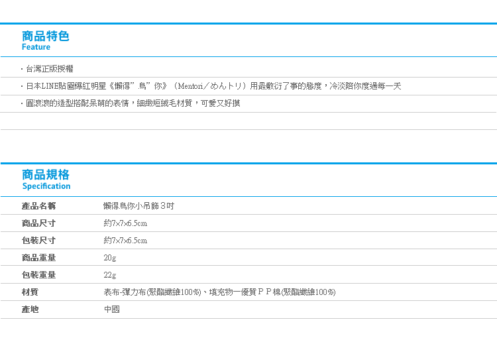Click the 商品特色 heading
Viewport: 497px width, 342px height.
(x=45, y=36)
